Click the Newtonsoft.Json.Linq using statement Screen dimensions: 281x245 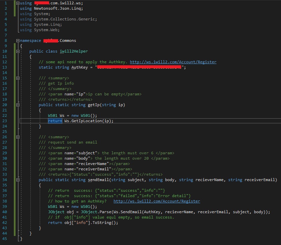58,8
